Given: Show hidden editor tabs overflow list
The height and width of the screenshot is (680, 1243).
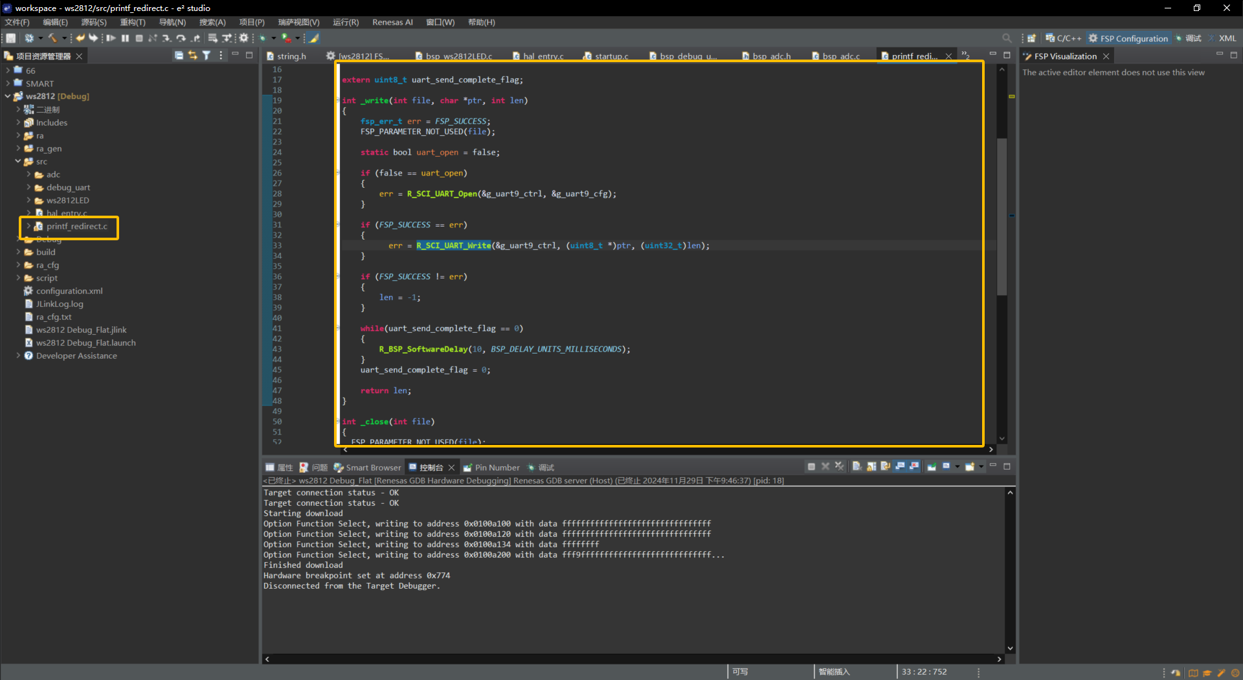Looking at the screenshot, I should (965, 56).
